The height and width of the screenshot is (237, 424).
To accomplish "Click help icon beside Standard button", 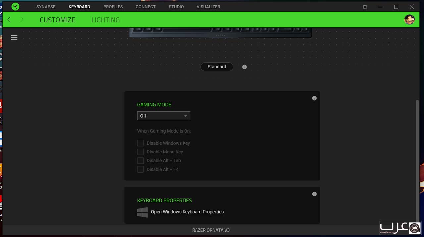I will (x=244, y=67).
